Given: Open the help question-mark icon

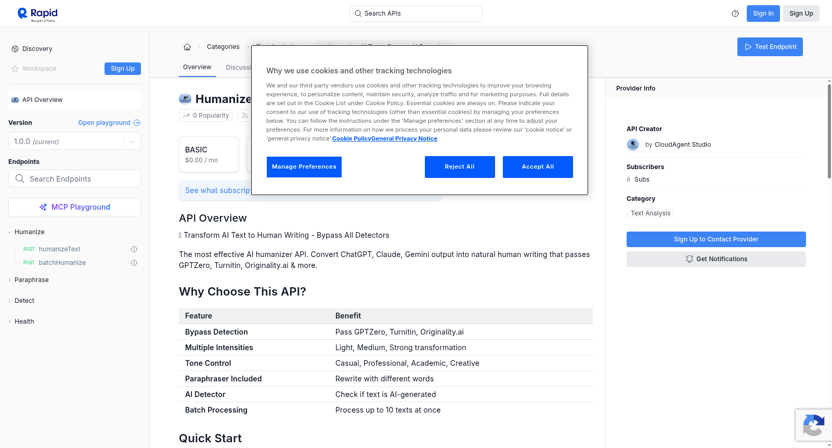Looking at the screenshot, I should point(735,14).
